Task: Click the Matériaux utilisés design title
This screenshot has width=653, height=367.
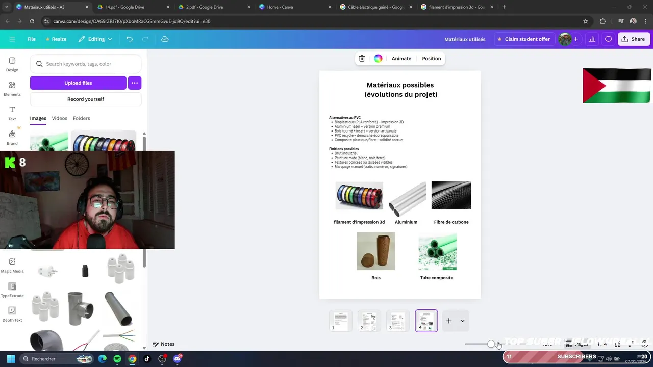Action: [x=465, y=39]
